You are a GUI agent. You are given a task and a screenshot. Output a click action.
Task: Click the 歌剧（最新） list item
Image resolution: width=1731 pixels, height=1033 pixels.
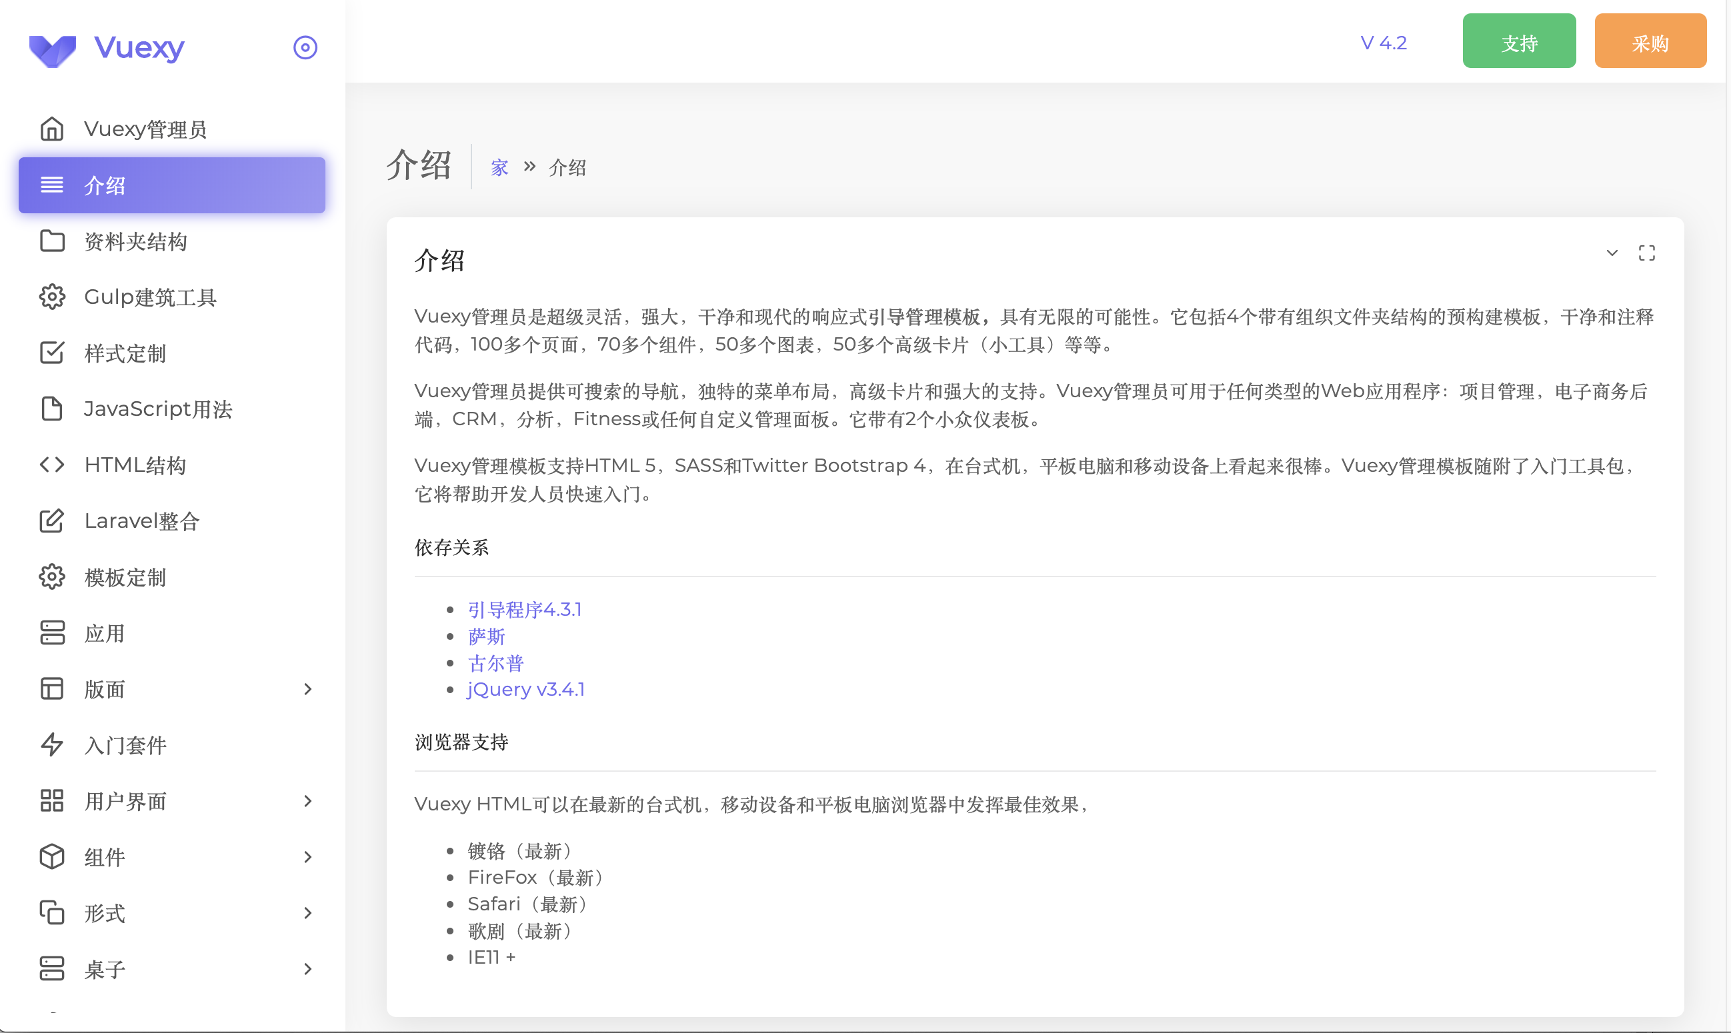click(521, 930)
